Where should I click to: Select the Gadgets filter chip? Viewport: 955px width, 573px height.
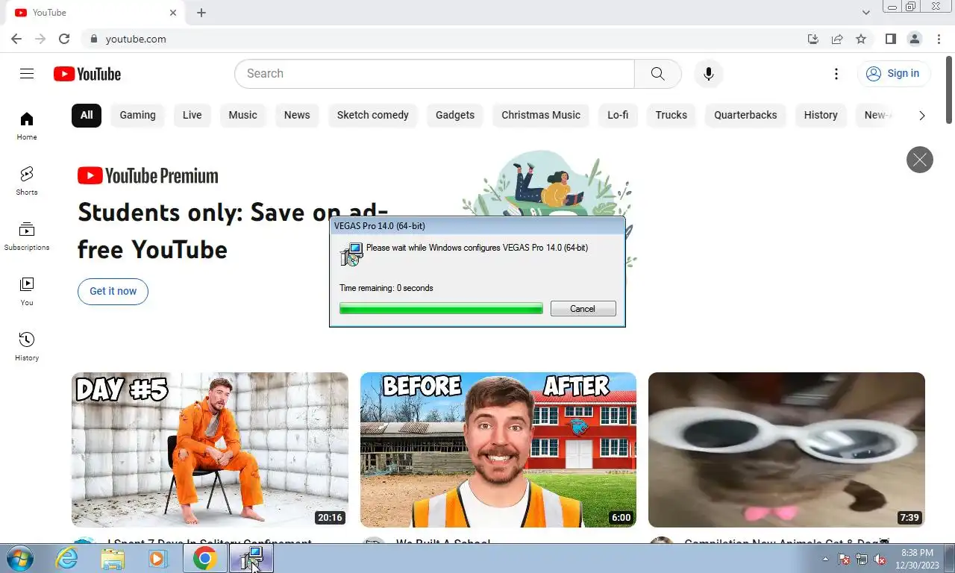455,115
